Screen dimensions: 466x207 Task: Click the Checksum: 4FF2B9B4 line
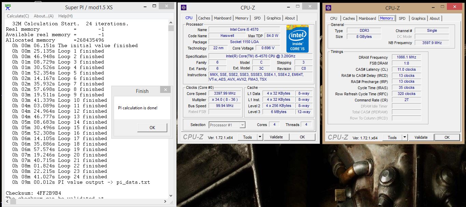click(33, 193)
